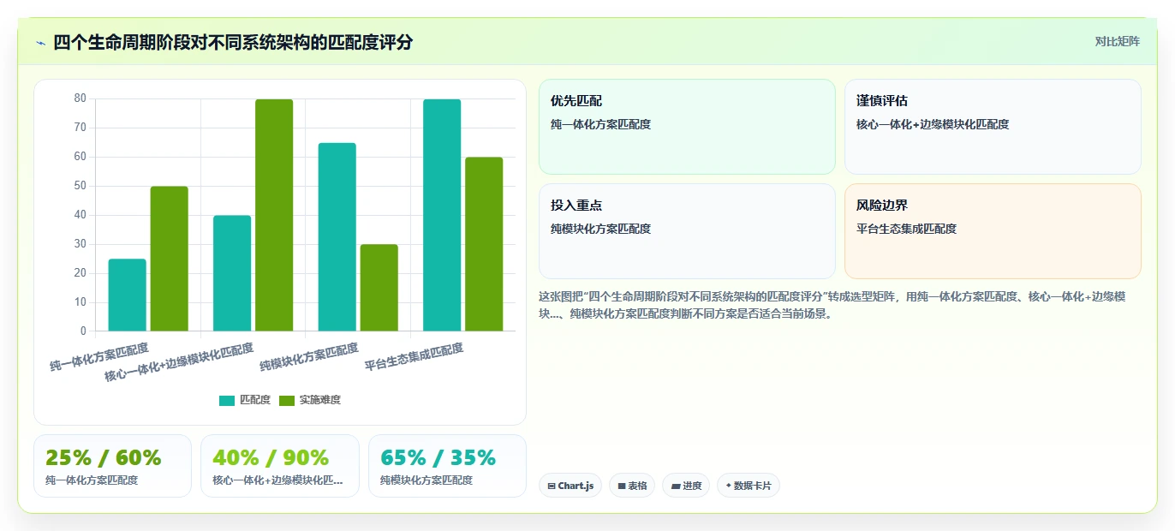Click the y-axis value 80
Image resolution: width=1175 pixels, height=531 pixels.
80,98
